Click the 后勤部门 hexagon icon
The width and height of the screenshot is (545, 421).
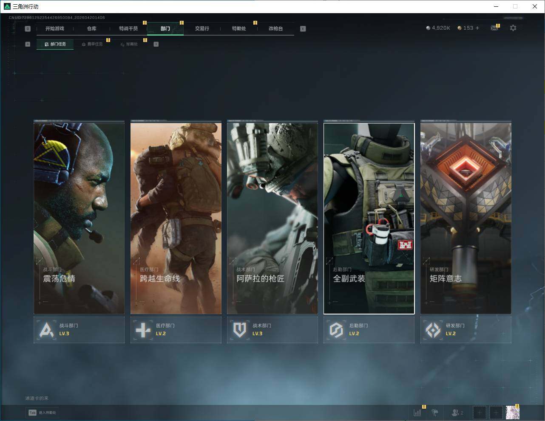336,330
